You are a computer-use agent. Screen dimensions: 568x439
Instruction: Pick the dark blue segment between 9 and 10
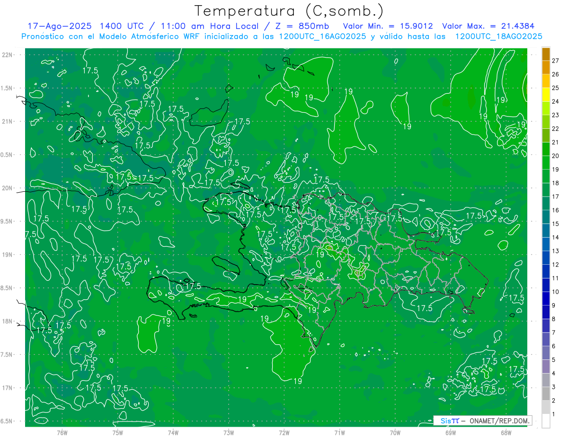point(546,298)
